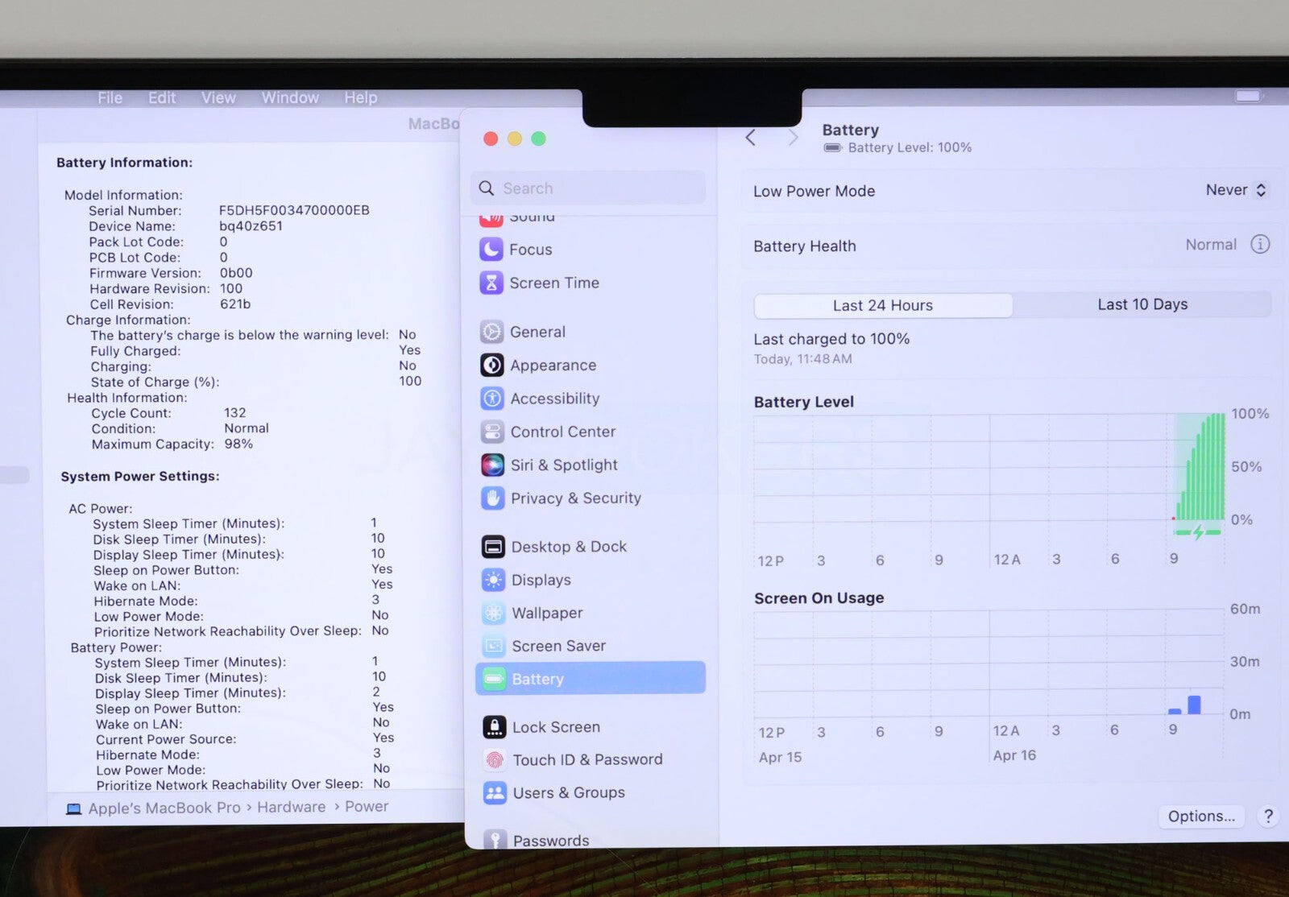The width and height of the screenshot is (1289, 897).
Task: Open Low Power Mode Never dropdown
Action: [x=1236, y=190]
